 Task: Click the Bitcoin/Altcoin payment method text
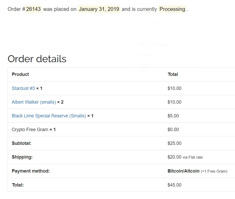[x=183, y=171]
